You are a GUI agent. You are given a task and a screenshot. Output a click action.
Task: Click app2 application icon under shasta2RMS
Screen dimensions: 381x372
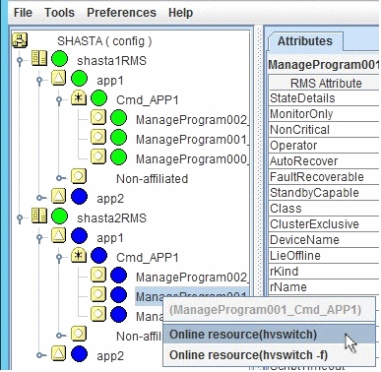point(59,354)
